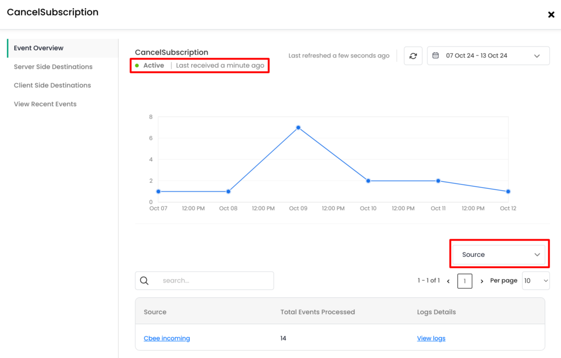Click the Active status label
Image resolution: width=561 pixels, height=358 pixels.
[x=153, y=66]
